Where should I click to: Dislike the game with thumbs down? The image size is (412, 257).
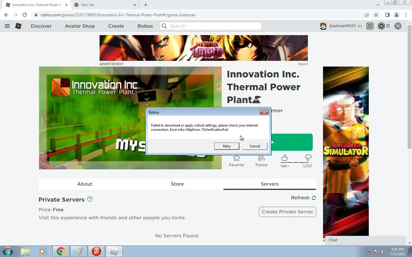click(x=308, y=158)
